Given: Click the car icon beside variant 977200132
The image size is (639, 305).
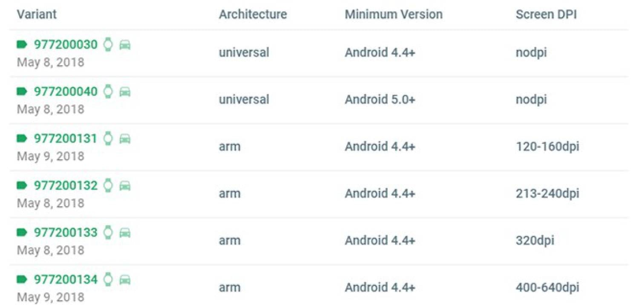Looking at the screenshot, I should click(x=125, y=186).
